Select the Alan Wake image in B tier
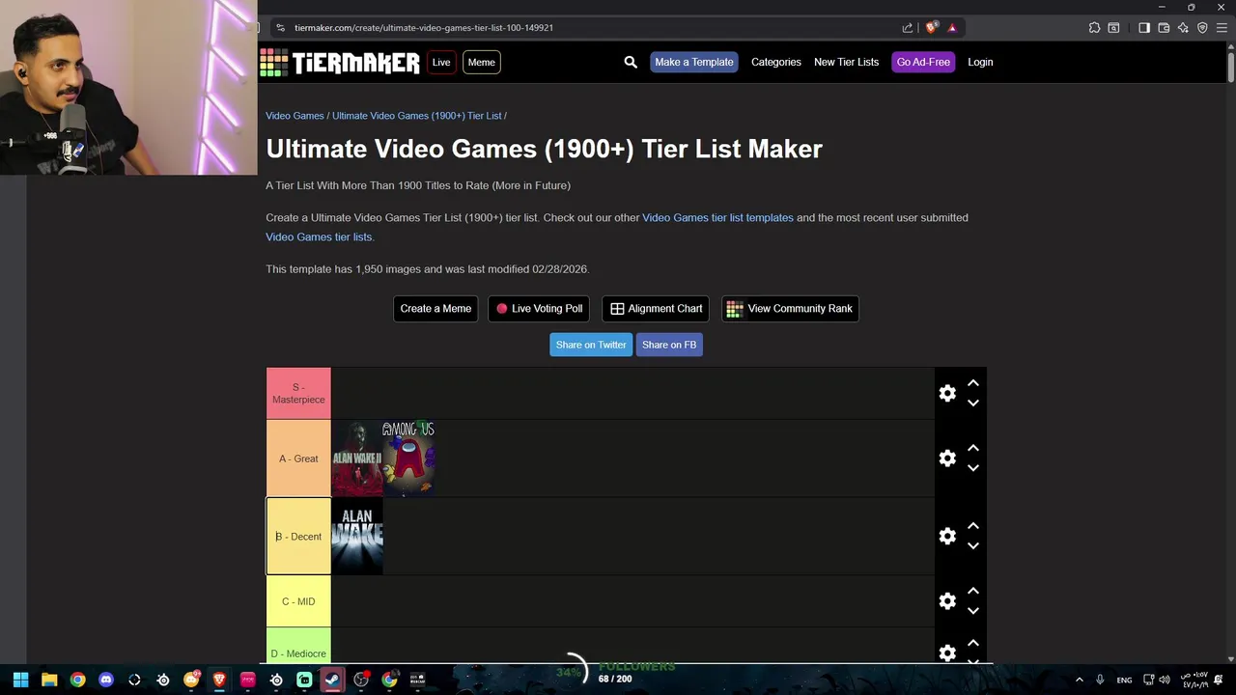 357,536
